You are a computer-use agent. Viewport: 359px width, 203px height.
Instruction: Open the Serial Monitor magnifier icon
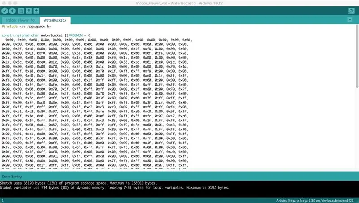point(351,11)
